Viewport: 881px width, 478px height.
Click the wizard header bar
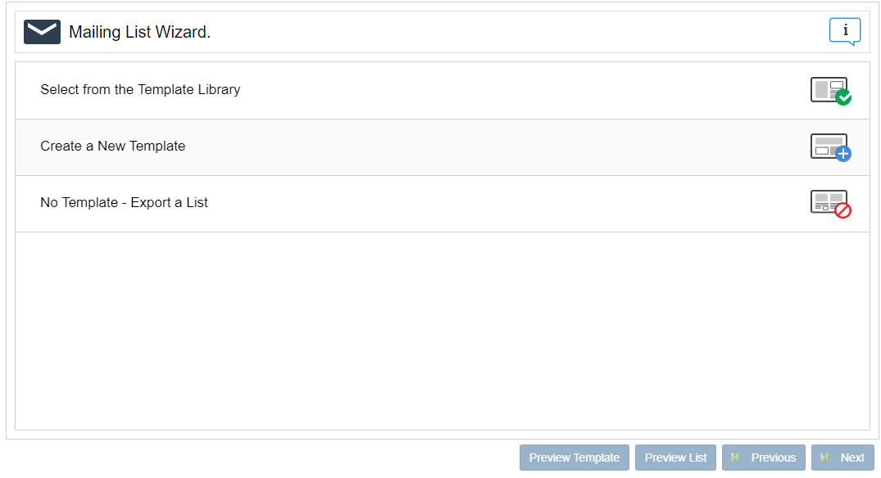[443, 32]
